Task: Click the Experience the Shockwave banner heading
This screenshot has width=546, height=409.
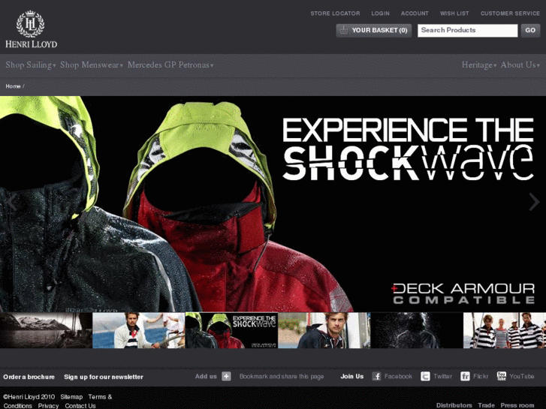Action: click(408, 149)
